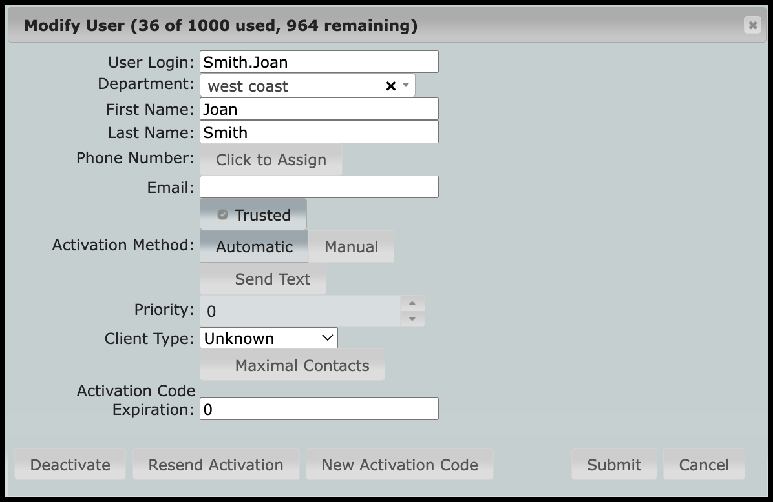Click the User Login field
773x502 pixels.
(319, 62)
